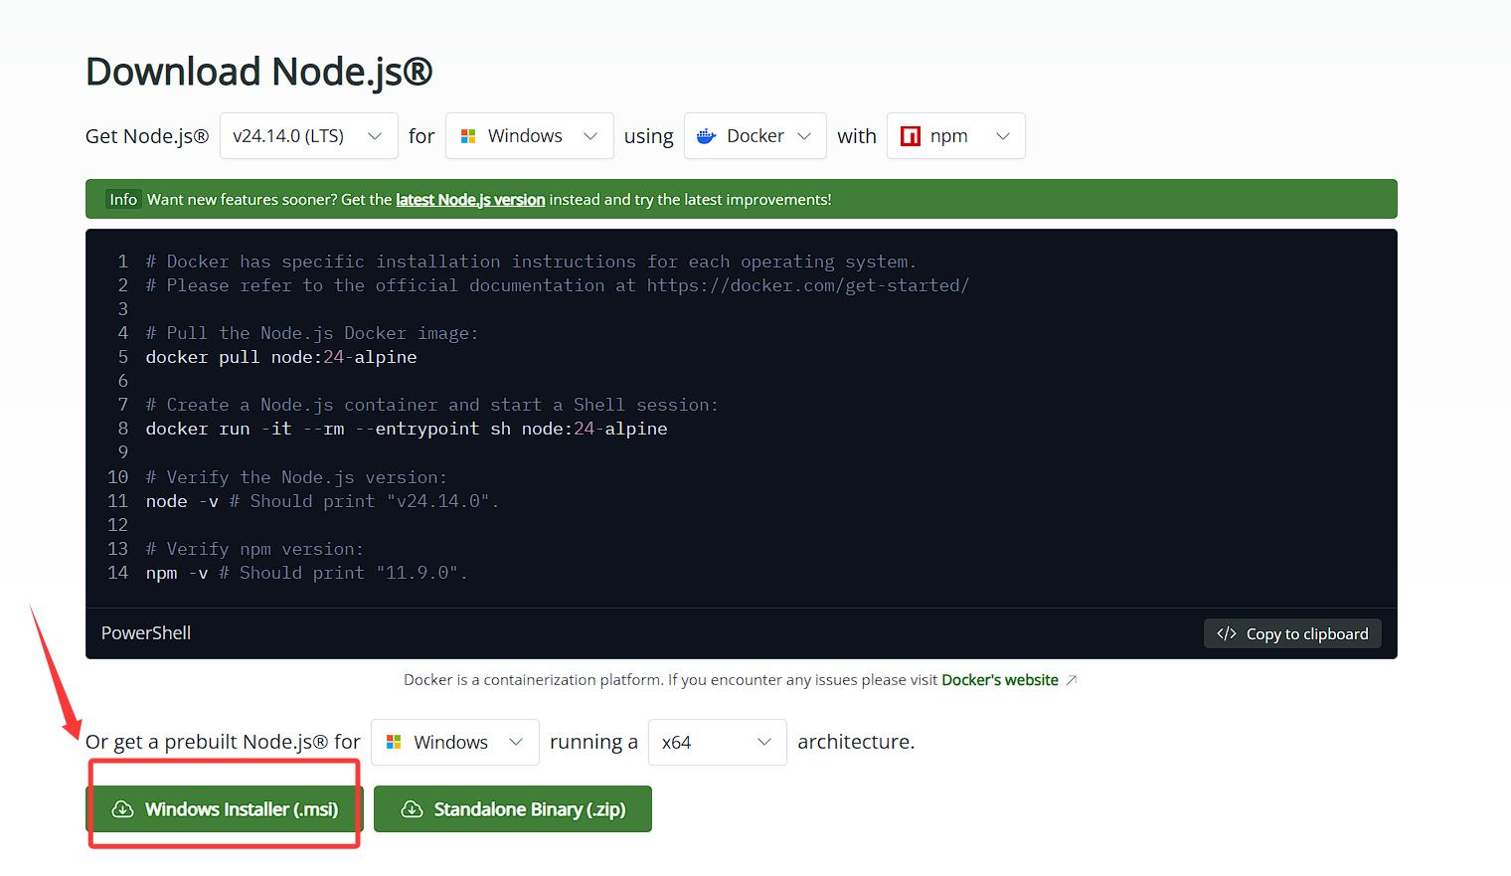
Task: Expand the Windows operating system dropdown at top
Action: point(529,136)
